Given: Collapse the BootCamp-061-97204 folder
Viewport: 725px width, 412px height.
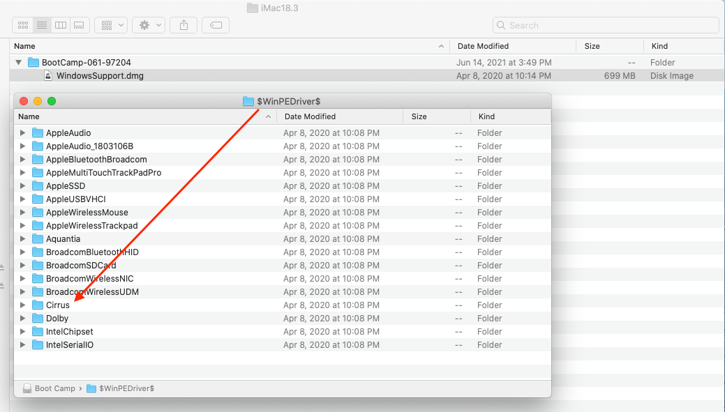Looking at the screenshot, I should point(19,62).
